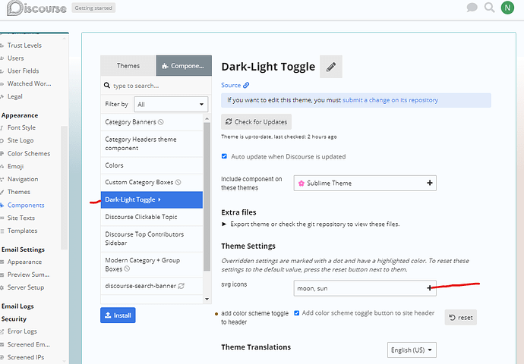This screenshot has height=364, width=524.
Task: Click the chain link icon beside Source
Action: coord(246,85)
